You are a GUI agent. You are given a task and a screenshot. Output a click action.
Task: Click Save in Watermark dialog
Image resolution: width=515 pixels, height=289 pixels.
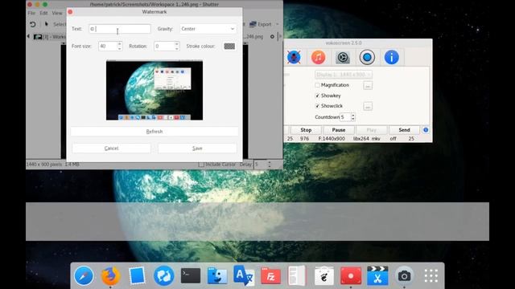(197, 149)
